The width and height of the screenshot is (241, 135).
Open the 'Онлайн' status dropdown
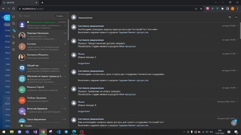click(x=27, y=126)
